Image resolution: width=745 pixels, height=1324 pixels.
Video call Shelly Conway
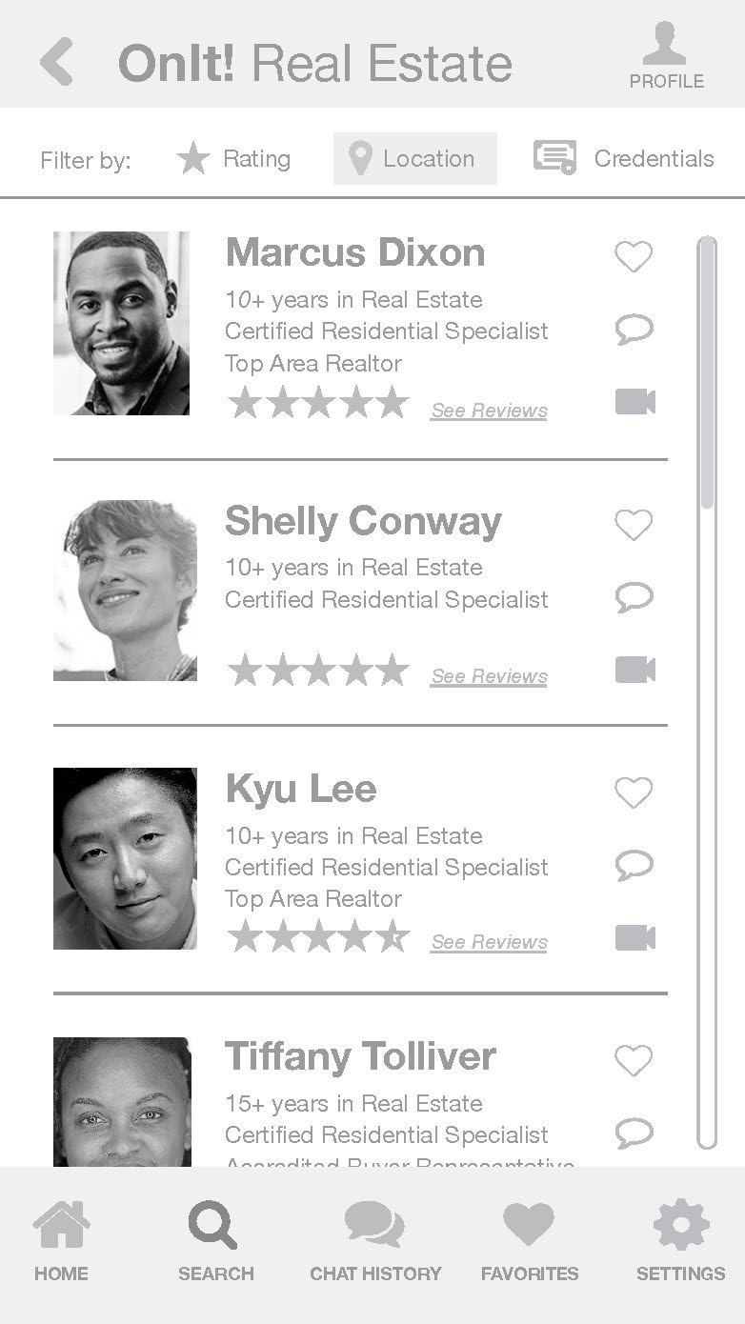[635, 670]
